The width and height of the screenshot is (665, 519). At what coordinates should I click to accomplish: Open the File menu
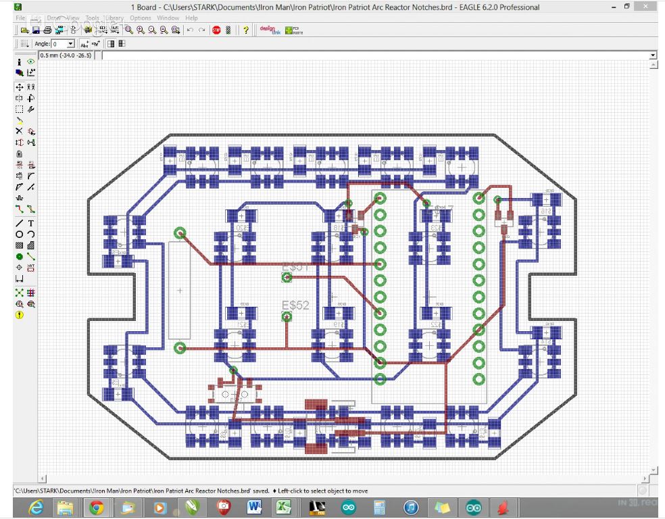tap(20, 18)
